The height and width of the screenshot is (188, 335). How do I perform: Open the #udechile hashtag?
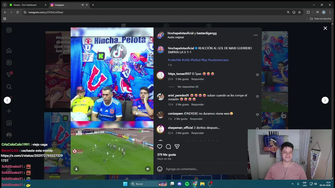(x=174, y=60)
